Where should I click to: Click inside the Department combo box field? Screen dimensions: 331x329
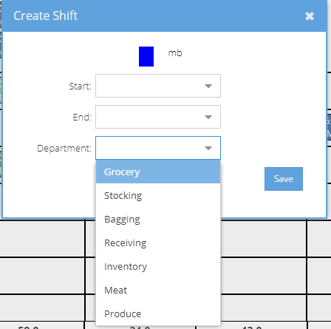(158, 148)
